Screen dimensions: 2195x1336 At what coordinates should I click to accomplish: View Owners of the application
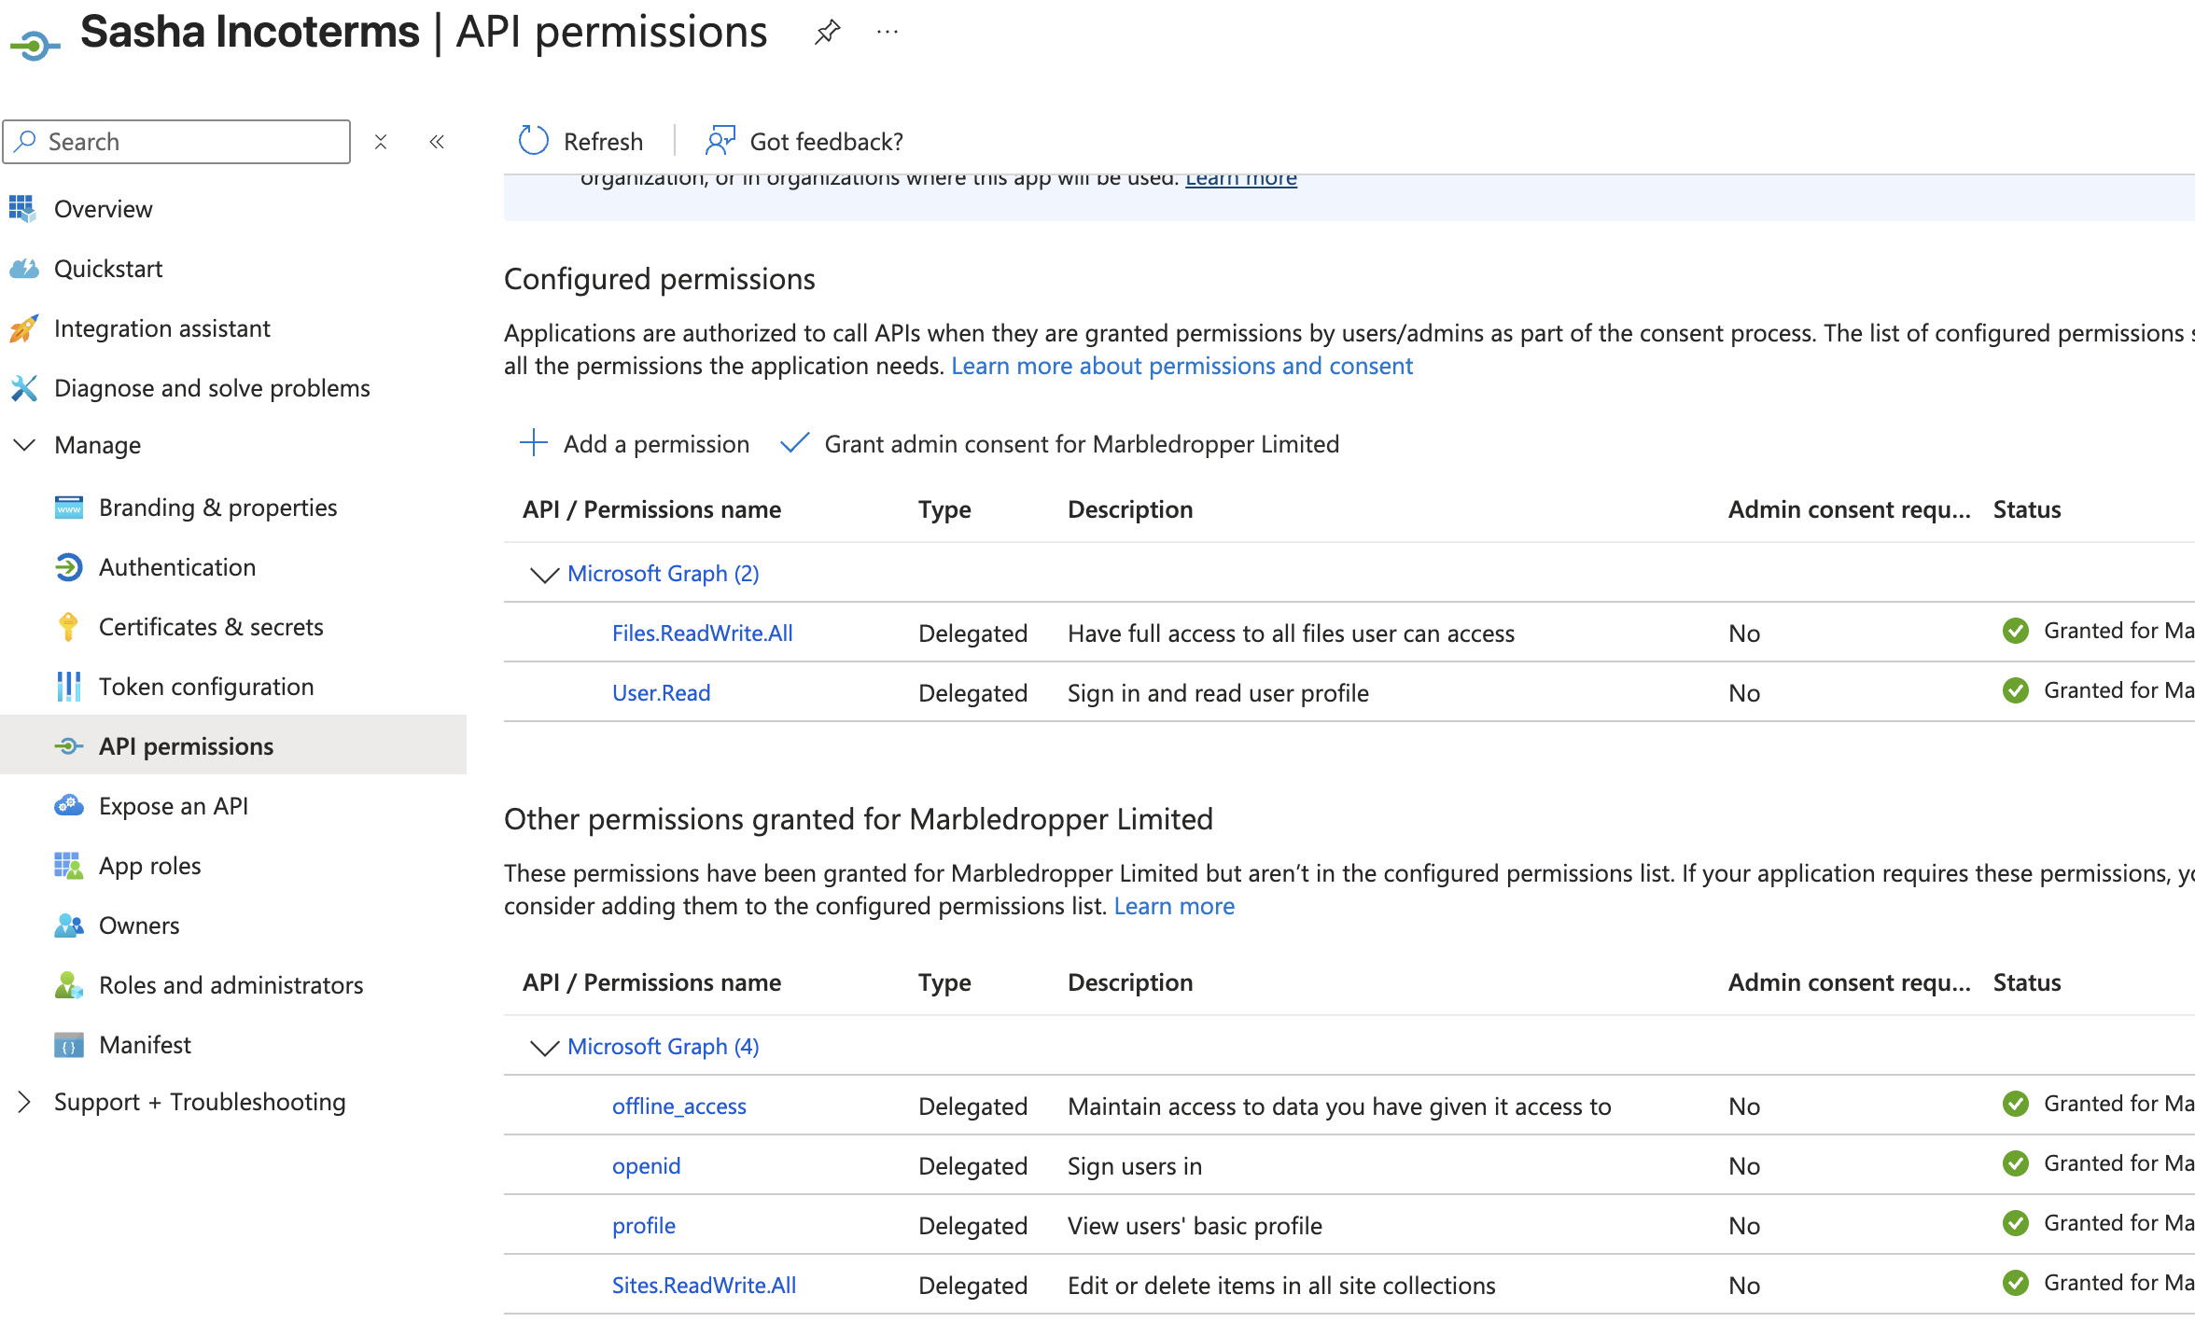pyautogui.click(x=139, y=925)
